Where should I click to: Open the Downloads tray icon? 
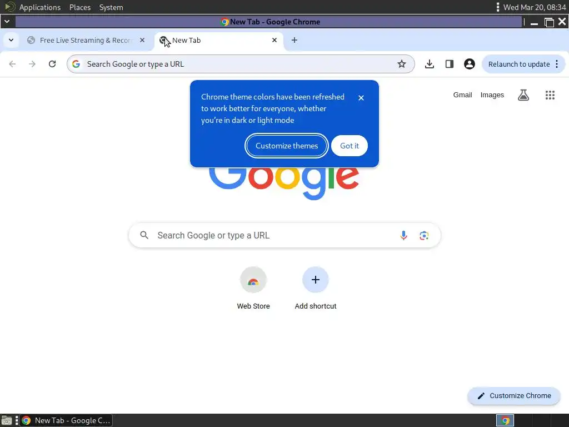tap(430, 64)
